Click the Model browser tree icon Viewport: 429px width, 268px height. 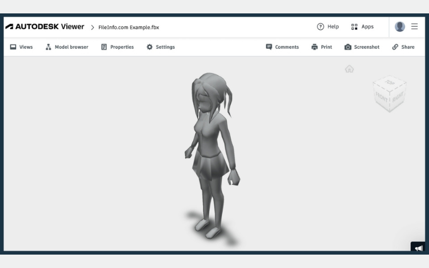[x=48, y=47]
